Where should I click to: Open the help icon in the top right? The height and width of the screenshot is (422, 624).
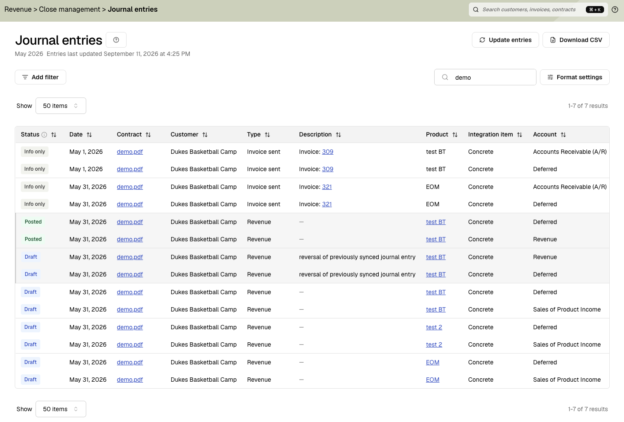[615, 10]
